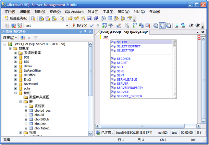Click the autocomplete popup scrollbar thumb
Screen dimensions: 209x145
point(175,44)
